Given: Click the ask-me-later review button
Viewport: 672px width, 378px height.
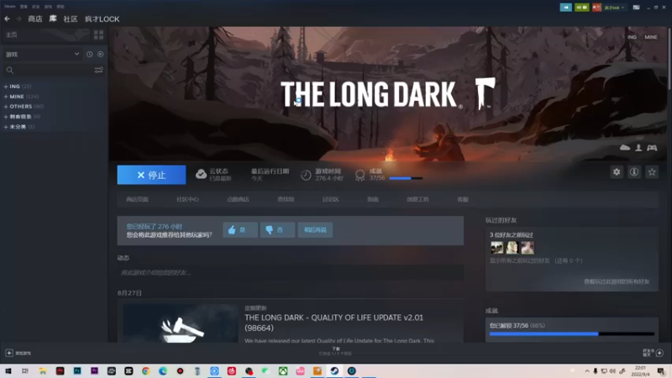Looking at the screenshot, I should click(x=315, y=229).
